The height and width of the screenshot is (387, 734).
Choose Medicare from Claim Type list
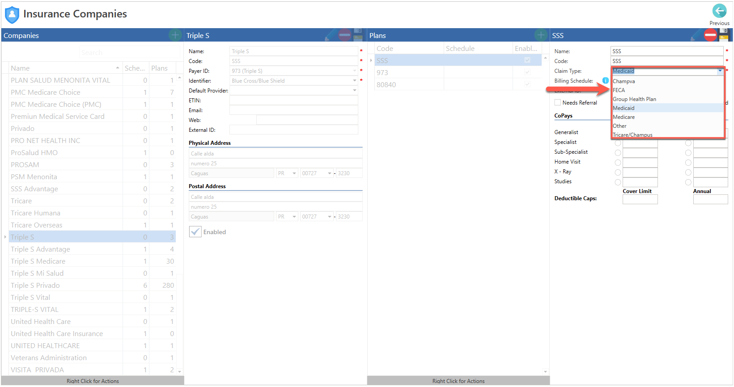click(x=667, y=117)
